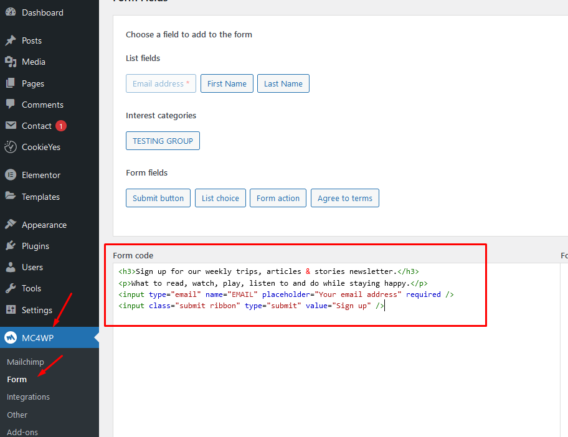Insert the TESTING GROUP interest category

163,141
